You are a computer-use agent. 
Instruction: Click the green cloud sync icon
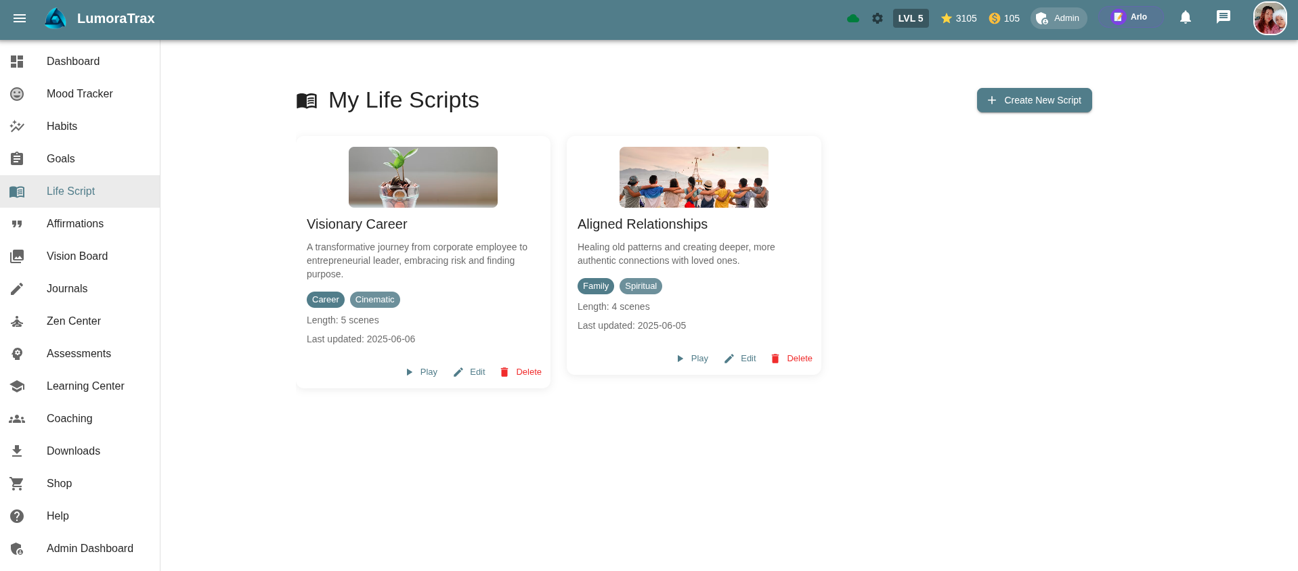coord(853,18)
